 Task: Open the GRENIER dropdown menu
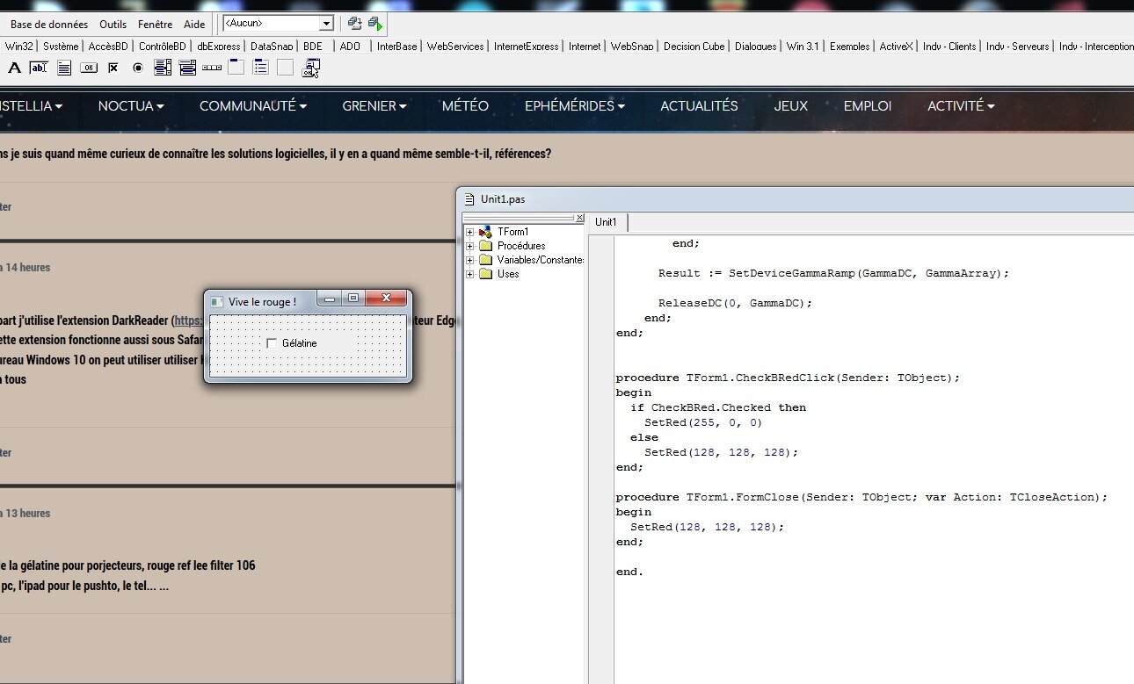tap(374, 105)
